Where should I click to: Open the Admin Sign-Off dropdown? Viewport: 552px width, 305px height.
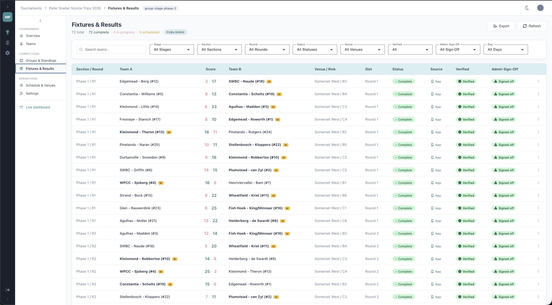pos(458,50)
